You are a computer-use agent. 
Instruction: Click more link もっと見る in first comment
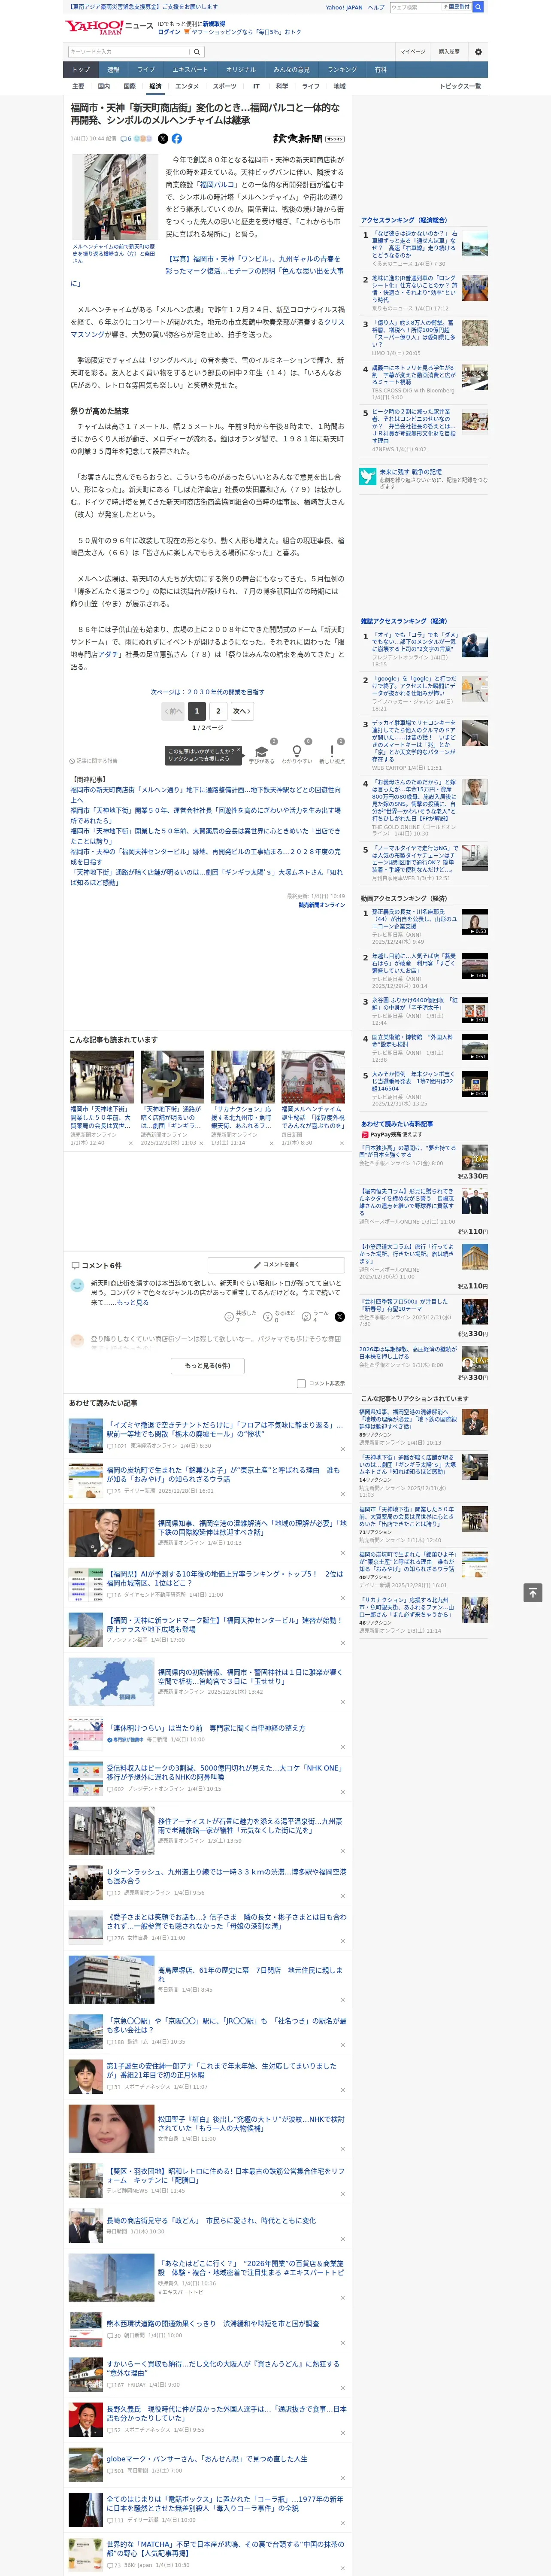(x=132, y=1302)
